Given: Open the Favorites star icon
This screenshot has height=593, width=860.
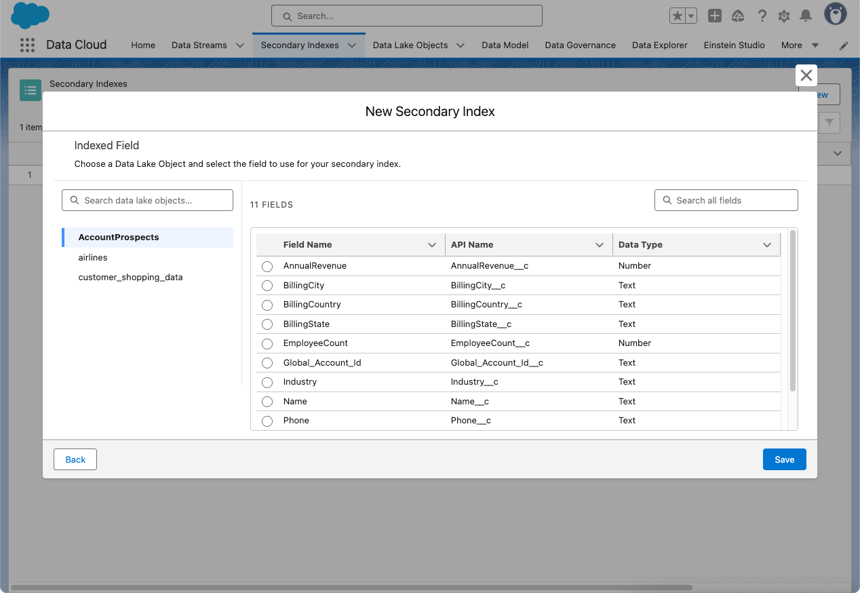Looking at the screenshot, I should click(x=677, y=16).
